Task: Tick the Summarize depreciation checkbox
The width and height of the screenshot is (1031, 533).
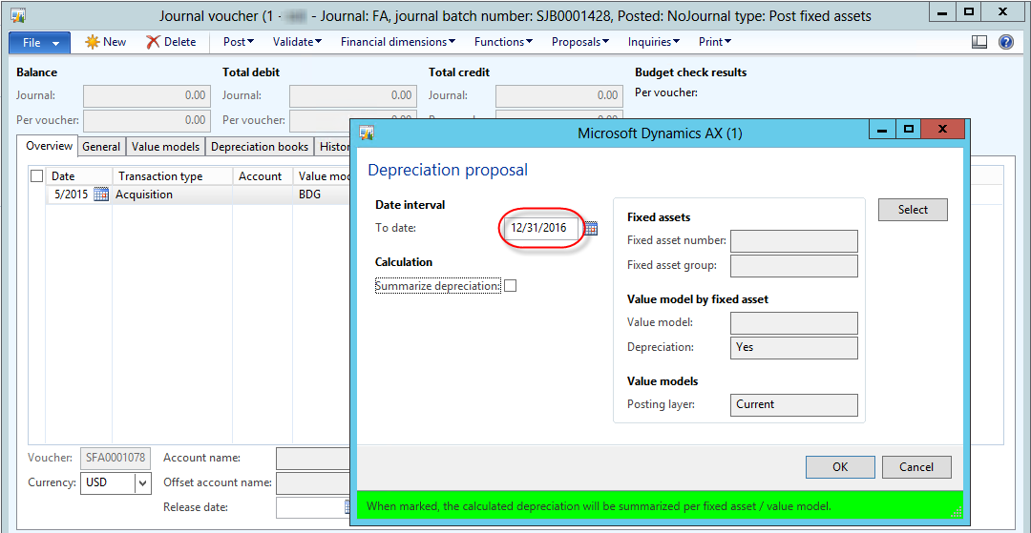Action: click(x=510, y=286)
